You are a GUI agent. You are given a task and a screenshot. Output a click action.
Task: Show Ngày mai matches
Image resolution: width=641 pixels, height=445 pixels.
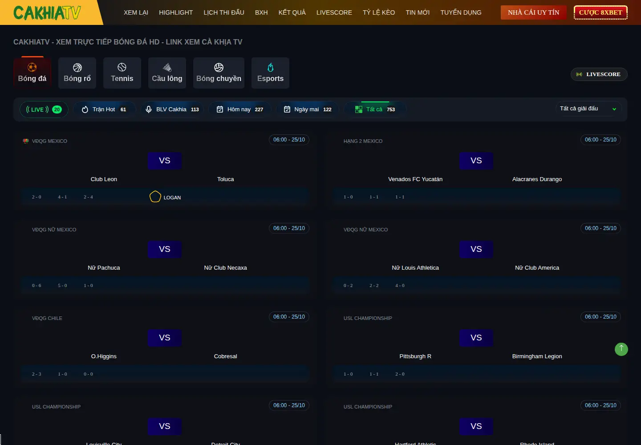[x=308, y=109]
